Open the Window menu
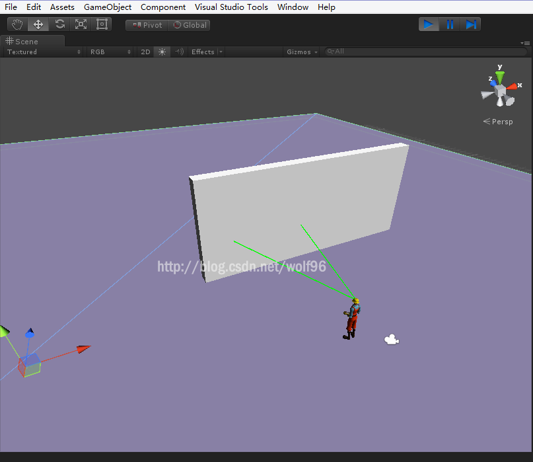 click(293, 7)
